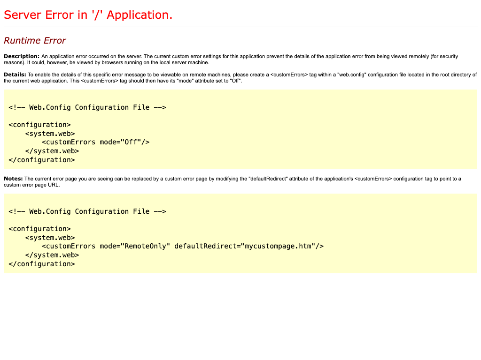Screen dimensions: 481x360
Task: Click the bold 'Notes:' label
Action: coord(13,179)
